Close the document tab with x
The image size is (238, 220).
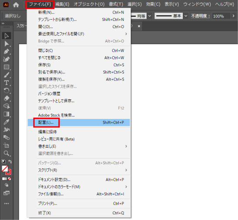coord(139,26)
